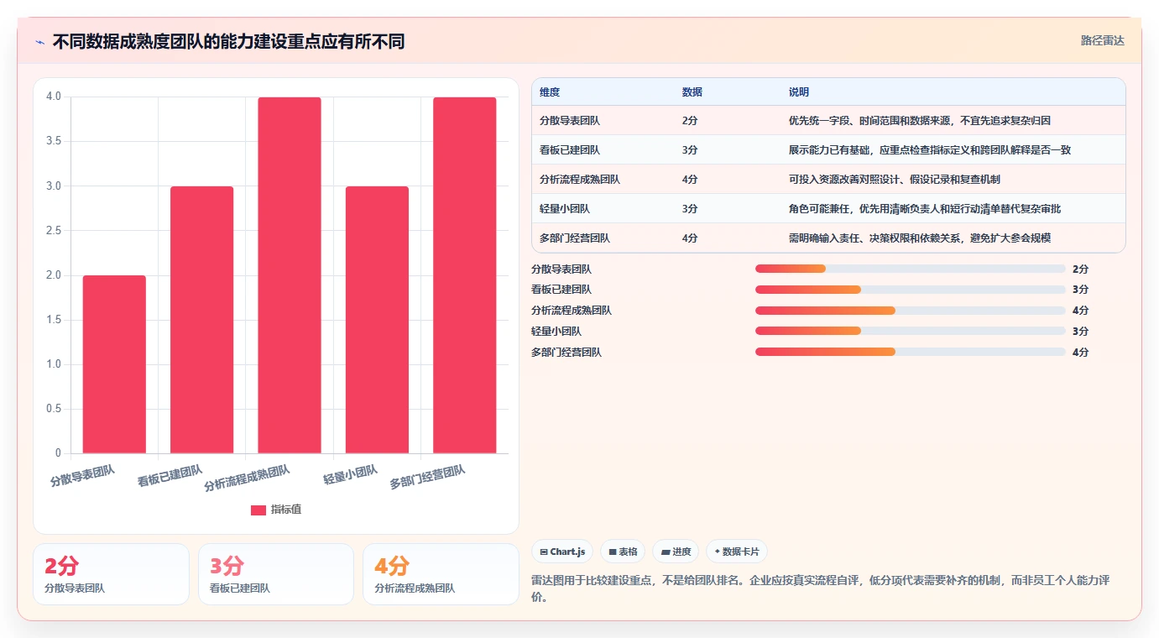Image resolution: width=1159 pixels, height=638 pixels.
Task: Click the 分散导表团队 progress label
Action: coord(561,269)
